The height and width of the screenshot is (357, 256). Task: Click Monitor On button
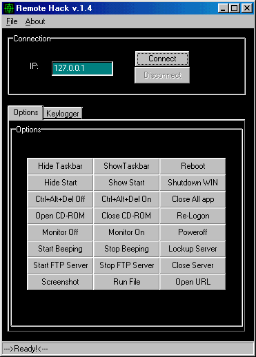click(126, 232)
